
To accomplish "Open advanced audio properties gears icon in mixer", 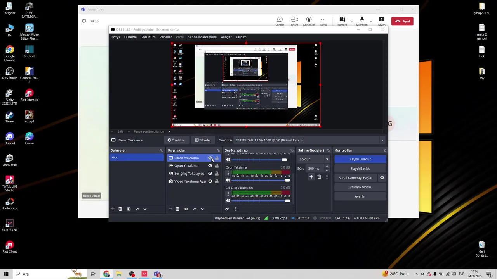I will pyautogui.click(x=227, y=209).
